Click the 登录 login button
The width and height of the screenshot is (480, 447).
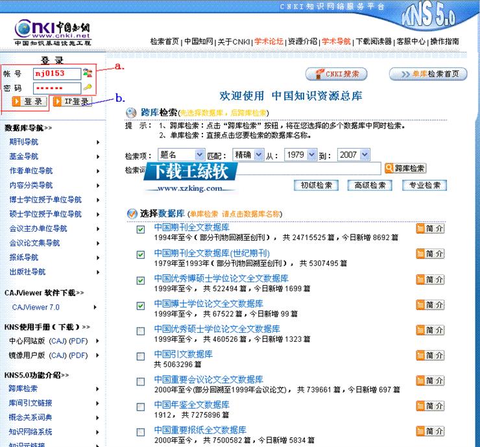[x=30, y=101]
